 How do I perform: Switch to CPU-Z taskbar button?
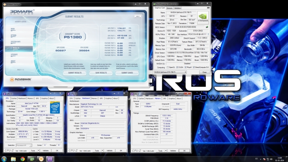point(50,159)
